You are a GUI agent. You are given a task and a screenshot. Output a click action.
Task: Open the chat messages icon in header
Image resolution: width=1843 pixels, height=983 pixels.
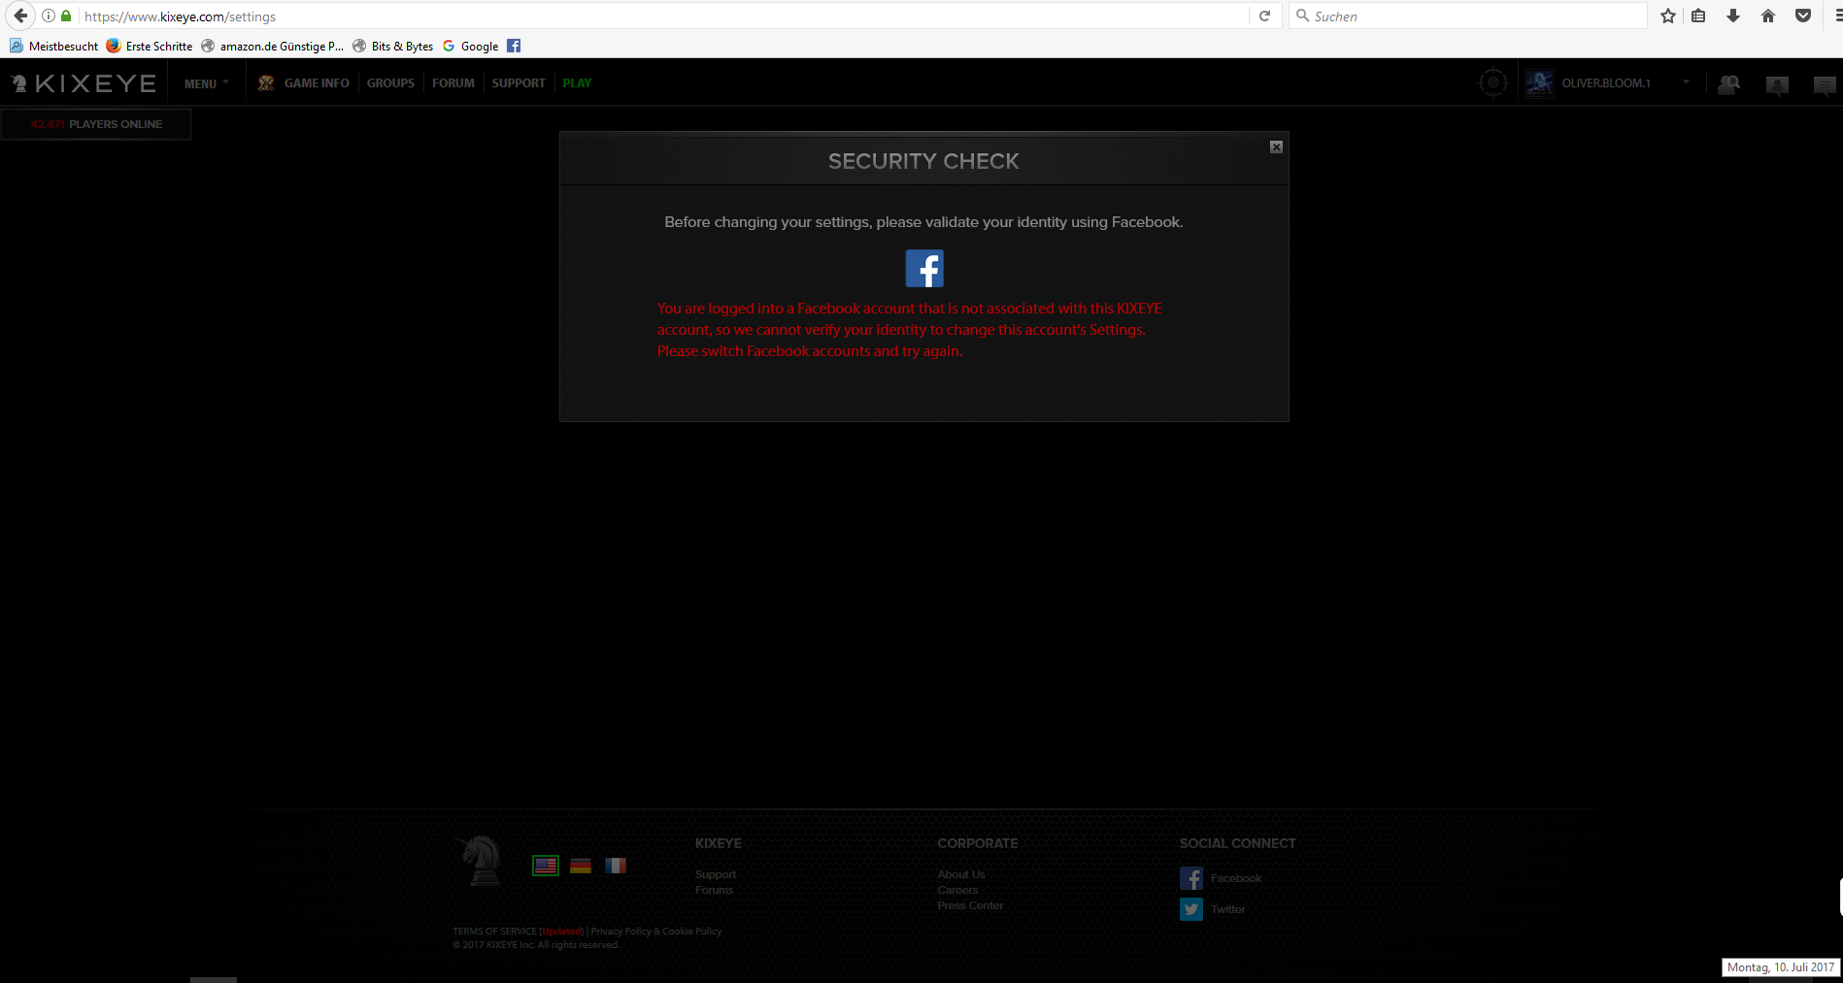pos(1825,85)
